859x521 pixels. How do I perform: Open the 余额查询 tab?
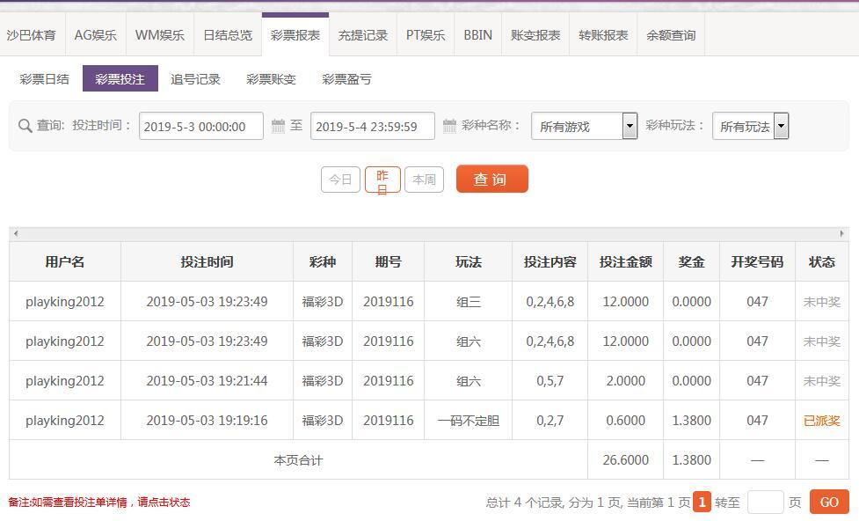(x=671, y=35)
